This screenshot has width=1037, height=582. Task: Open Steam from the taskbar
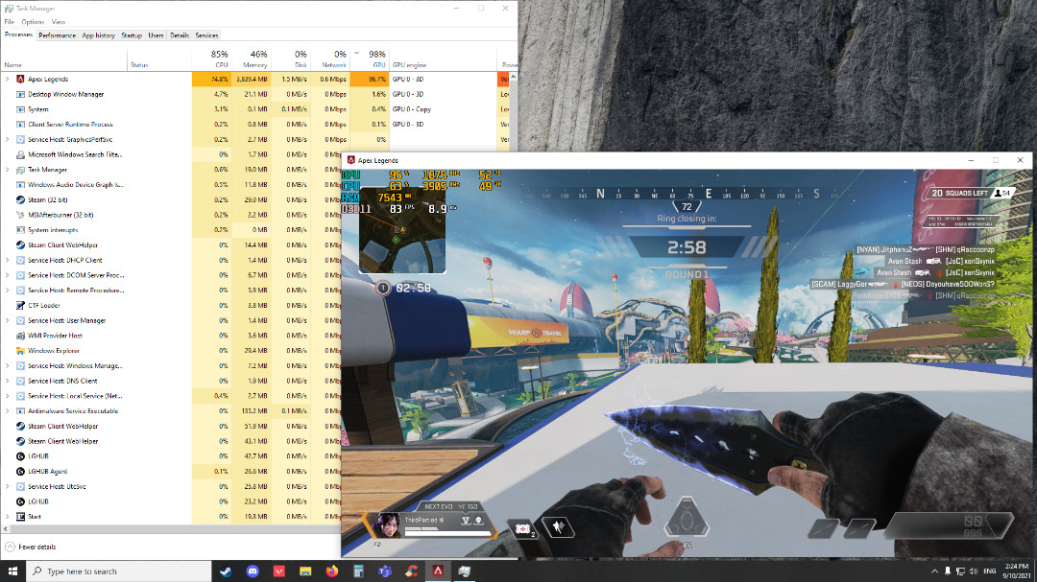(x=228, y=571)
